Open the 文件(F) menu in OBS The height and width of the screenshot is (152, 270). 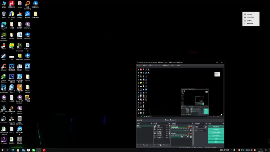tap(139, 65)
